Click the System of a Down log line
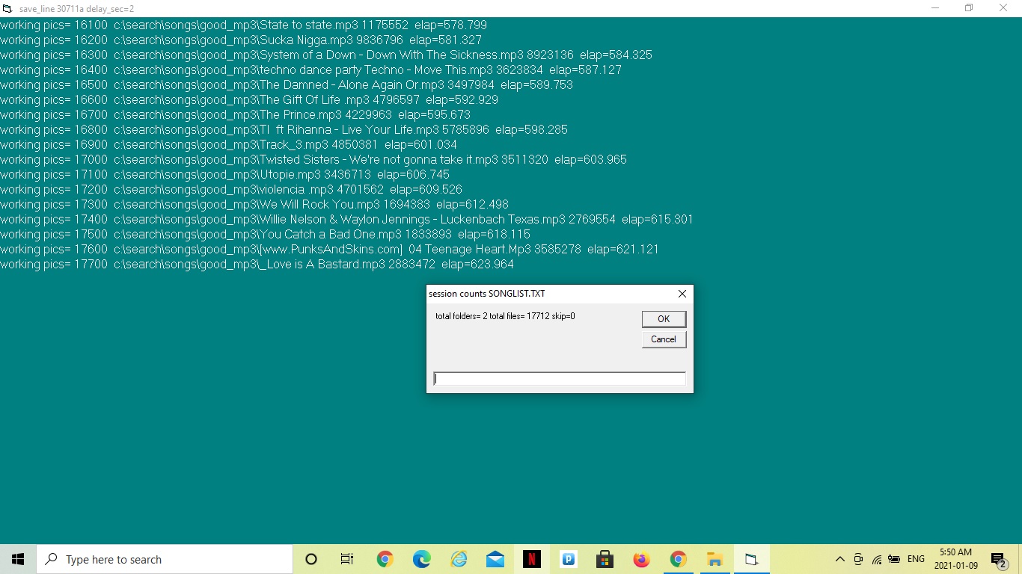This screenshot has height=574, width=1022. pyautogui.click(x=326, y=55)
